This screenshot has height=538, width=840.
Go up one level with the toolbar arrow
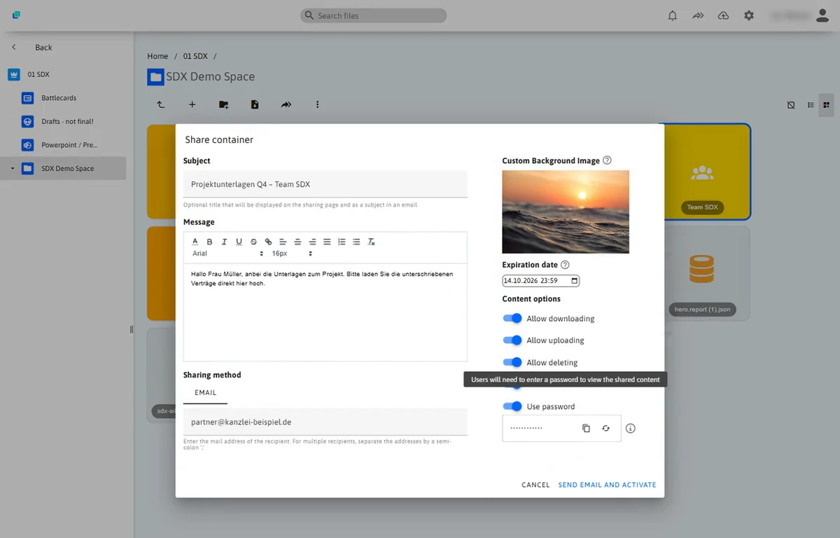point(160,104)
